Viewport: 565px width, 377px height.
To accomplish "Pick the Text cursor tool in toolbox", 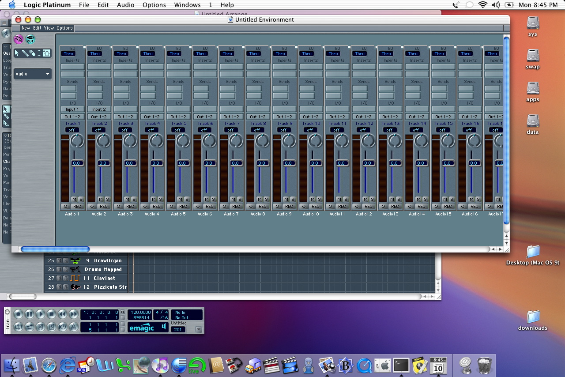I will [39, 53].
